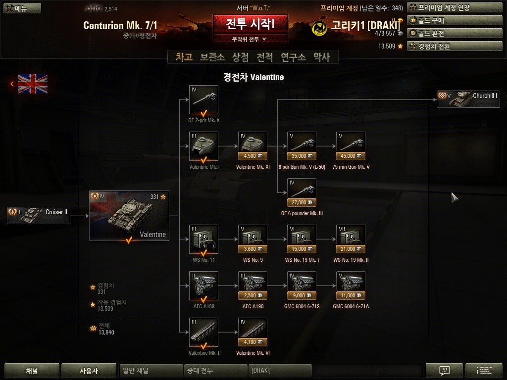Click the British flag nation icon

point(33,84)
